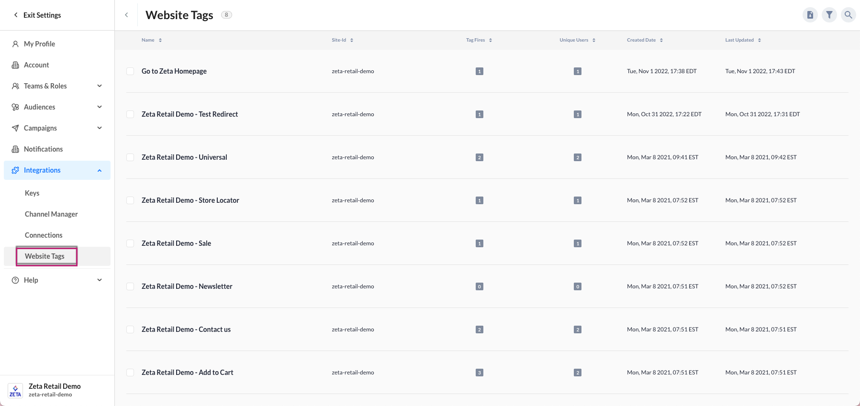Click the Notifications sidebar icon

[x=15, y=149]
